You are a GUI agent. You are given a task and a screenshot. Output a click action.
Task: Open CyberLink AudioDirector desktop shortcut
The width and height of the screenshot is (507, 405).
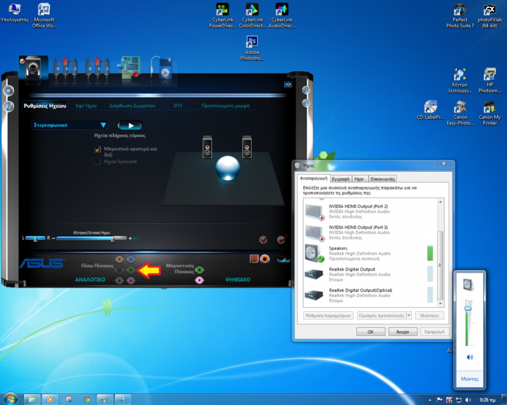282,15
